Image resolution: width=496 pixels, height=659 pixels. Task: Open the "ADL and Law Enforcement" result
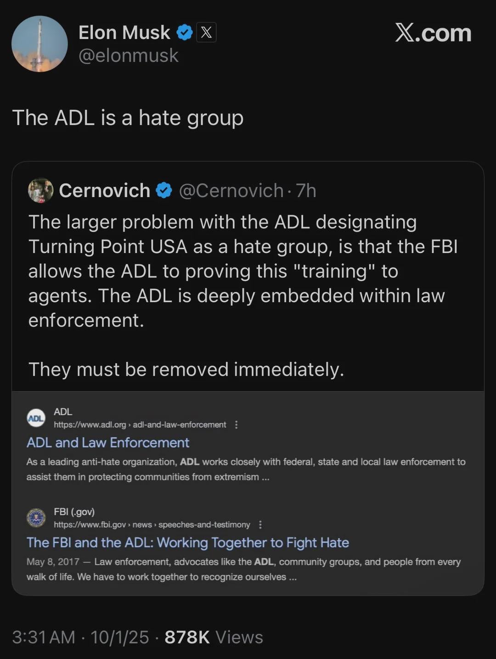pos(108,443)
